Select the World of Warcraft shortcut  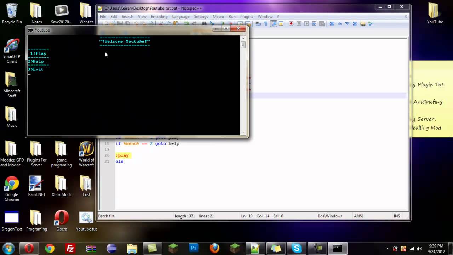[86, 155]
